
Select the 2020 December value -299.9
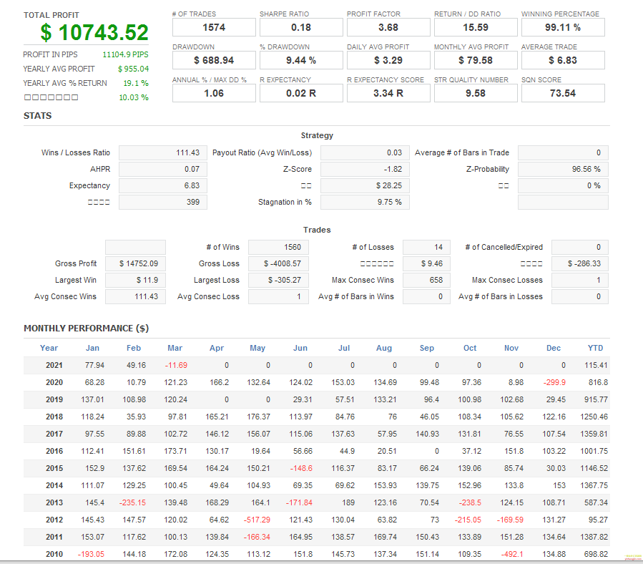point(554,383)
